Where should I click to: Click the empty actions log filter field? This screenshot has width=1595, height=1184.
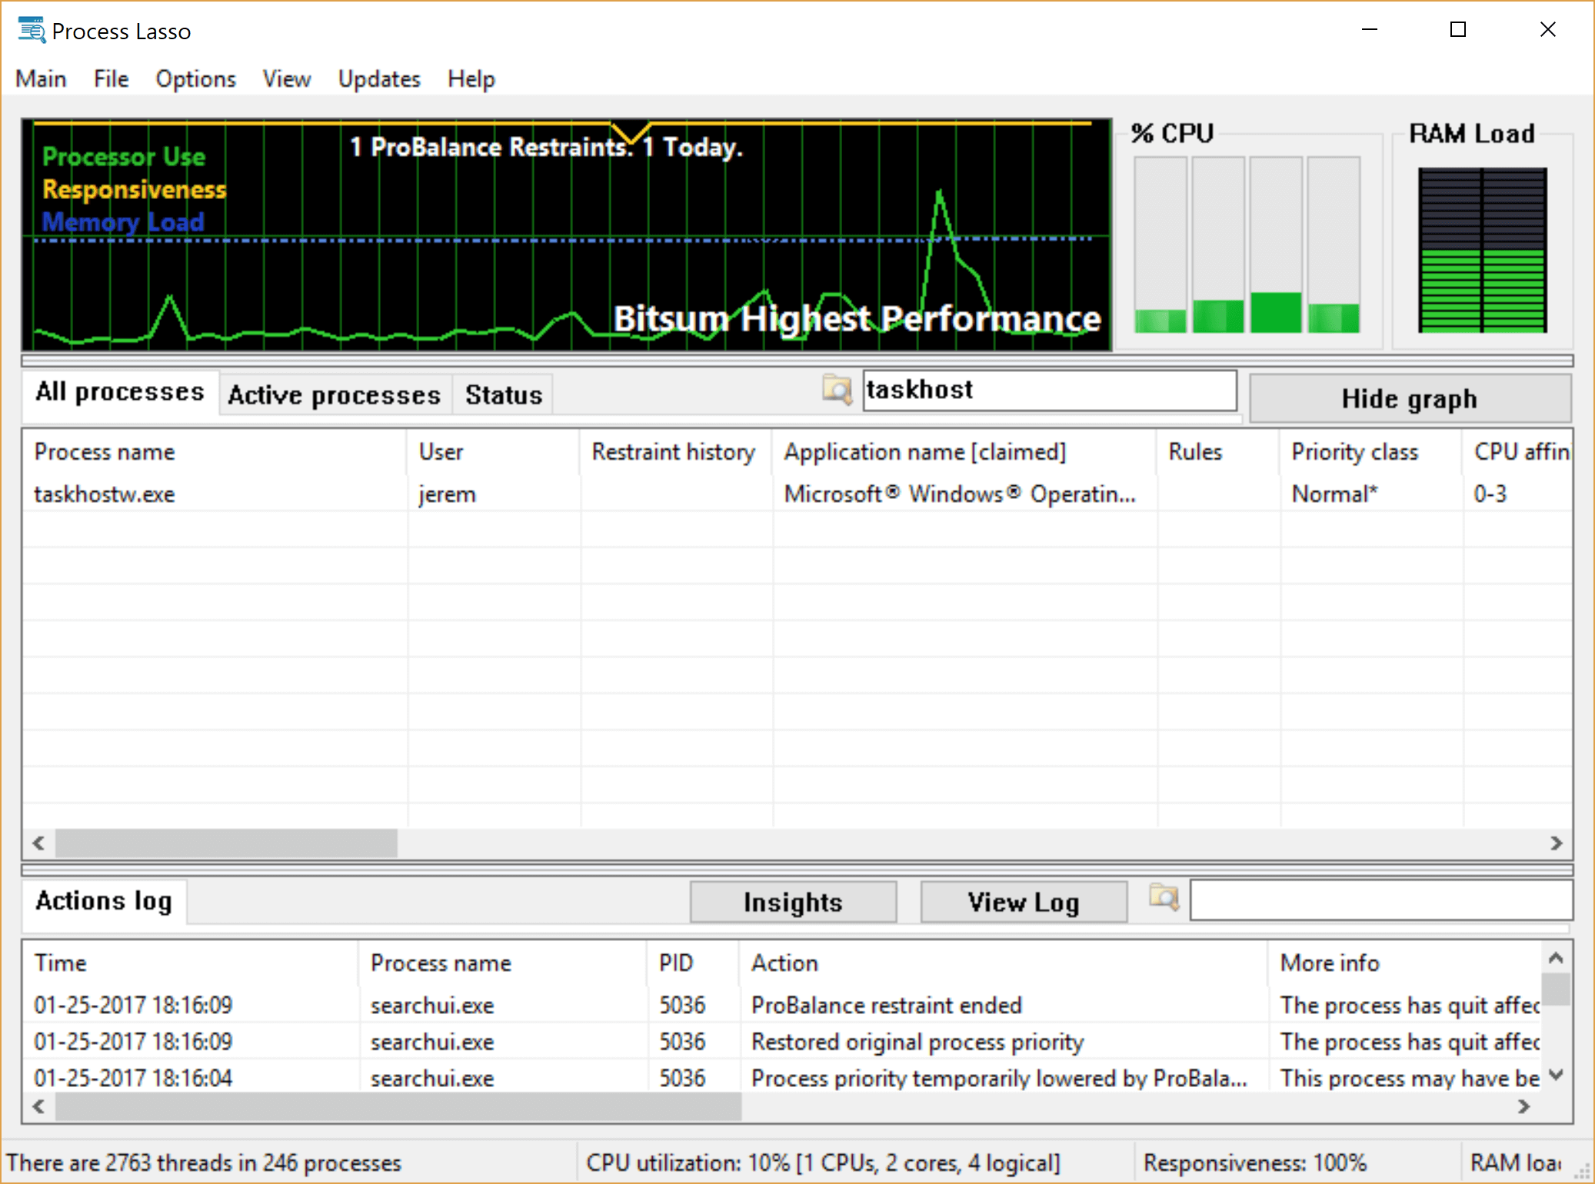[1381, 900]
